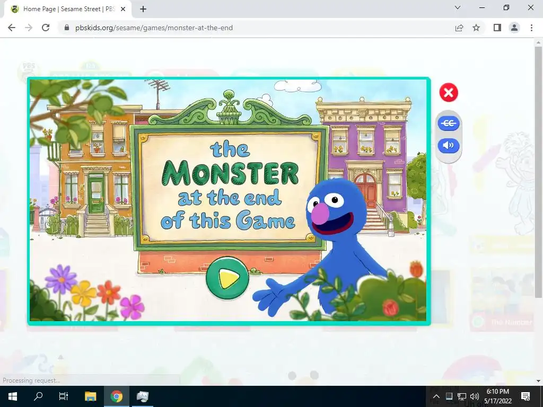Open the volume control in the system tray
The height and width of the screenshot is (407, 543).
475,396
